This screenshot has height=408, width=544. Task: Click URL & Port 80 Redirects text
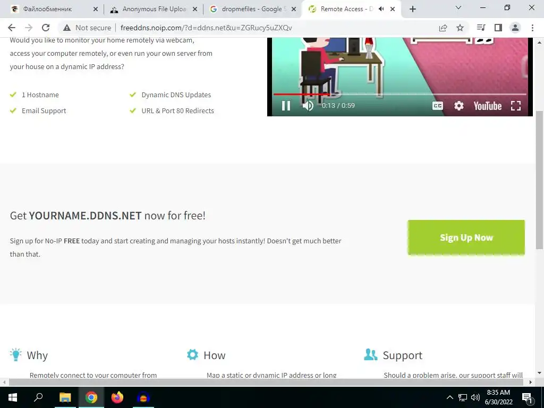(x=177, y=110)
